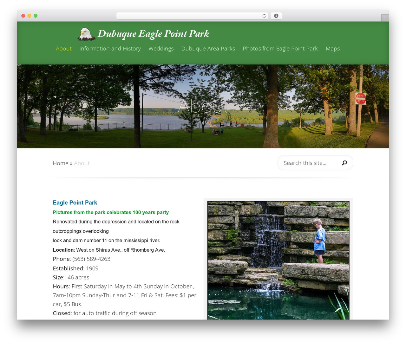Open the Maps menu item

[333, 49]
